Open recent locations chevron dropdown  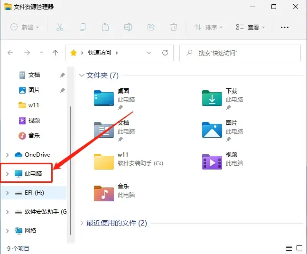tap(41, 53)
